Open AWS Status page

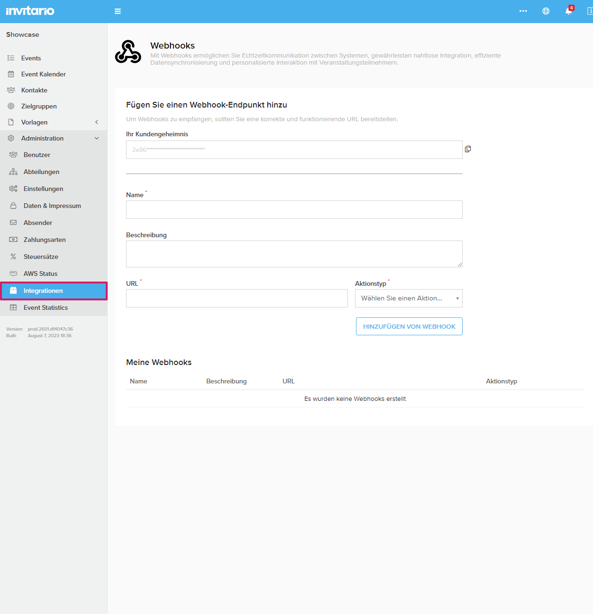(x=41, y=274)
